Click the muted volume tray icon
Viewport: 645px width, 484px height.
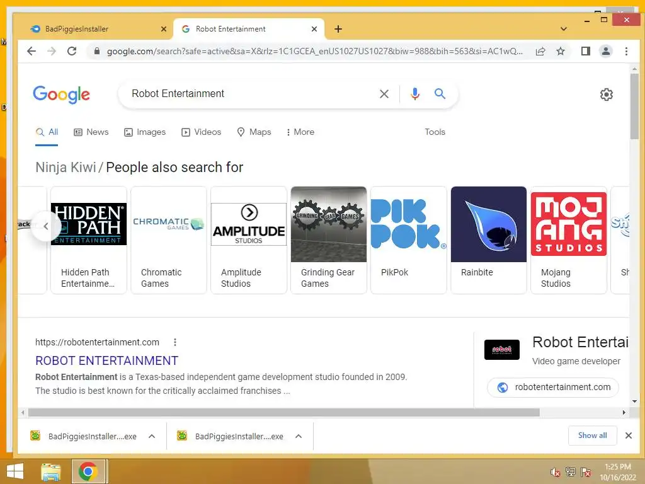(x=555, y=472)
